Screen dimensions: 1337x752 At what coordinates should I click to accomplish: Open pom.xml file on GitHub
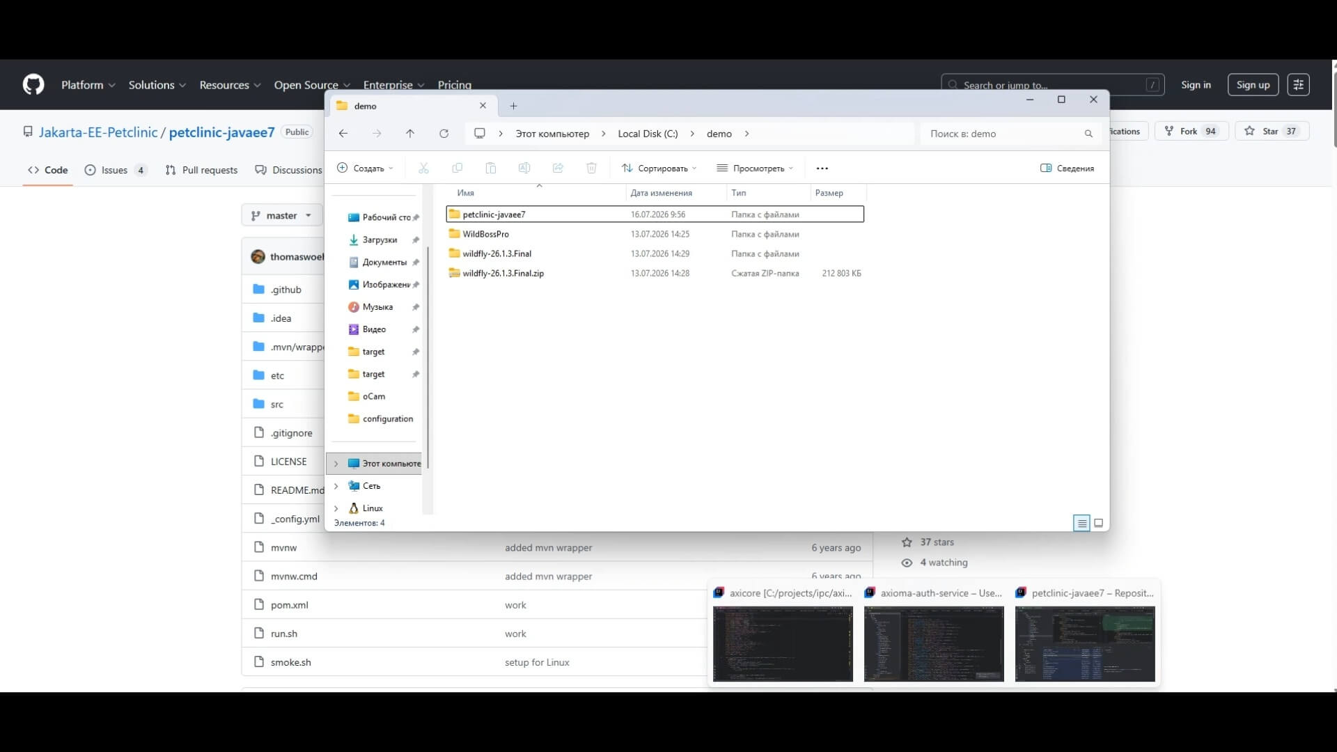[x=289, y=605]
